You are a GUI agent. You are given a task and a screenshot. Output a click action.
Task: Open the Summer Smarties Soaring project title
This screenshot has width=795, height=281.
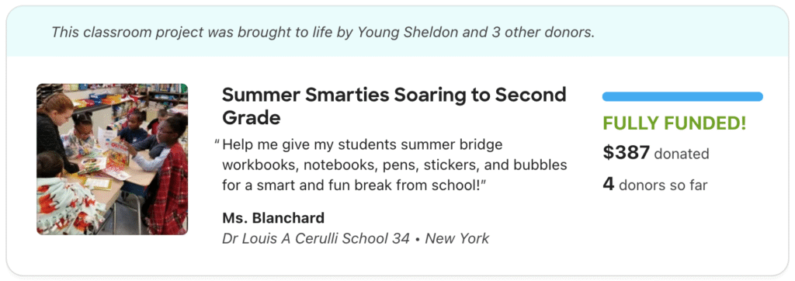point(394,106)
